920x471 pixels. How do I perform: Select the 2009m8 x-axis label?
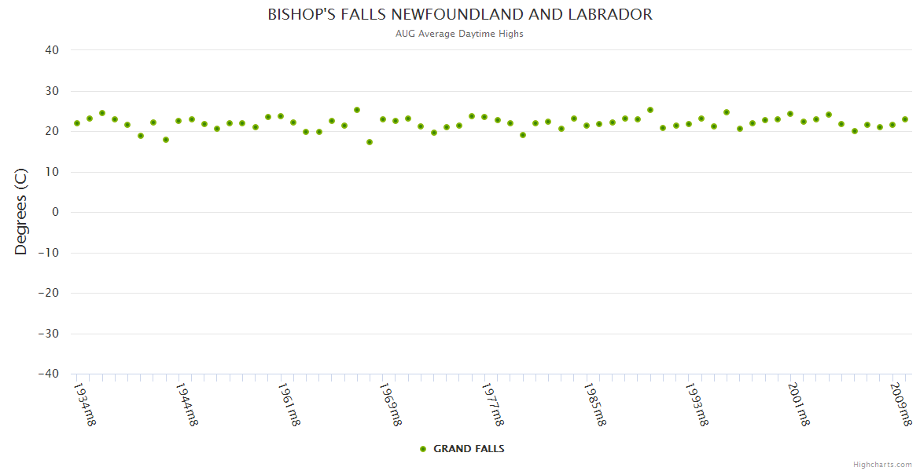coord(900,404)
